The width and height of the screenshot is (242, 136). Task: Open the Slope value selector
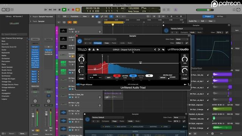click(95, 77)
